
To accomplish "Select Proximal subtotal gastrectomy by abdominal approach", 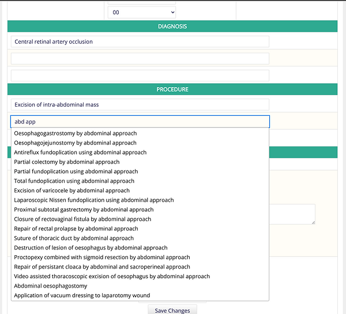I will (140, 210).
